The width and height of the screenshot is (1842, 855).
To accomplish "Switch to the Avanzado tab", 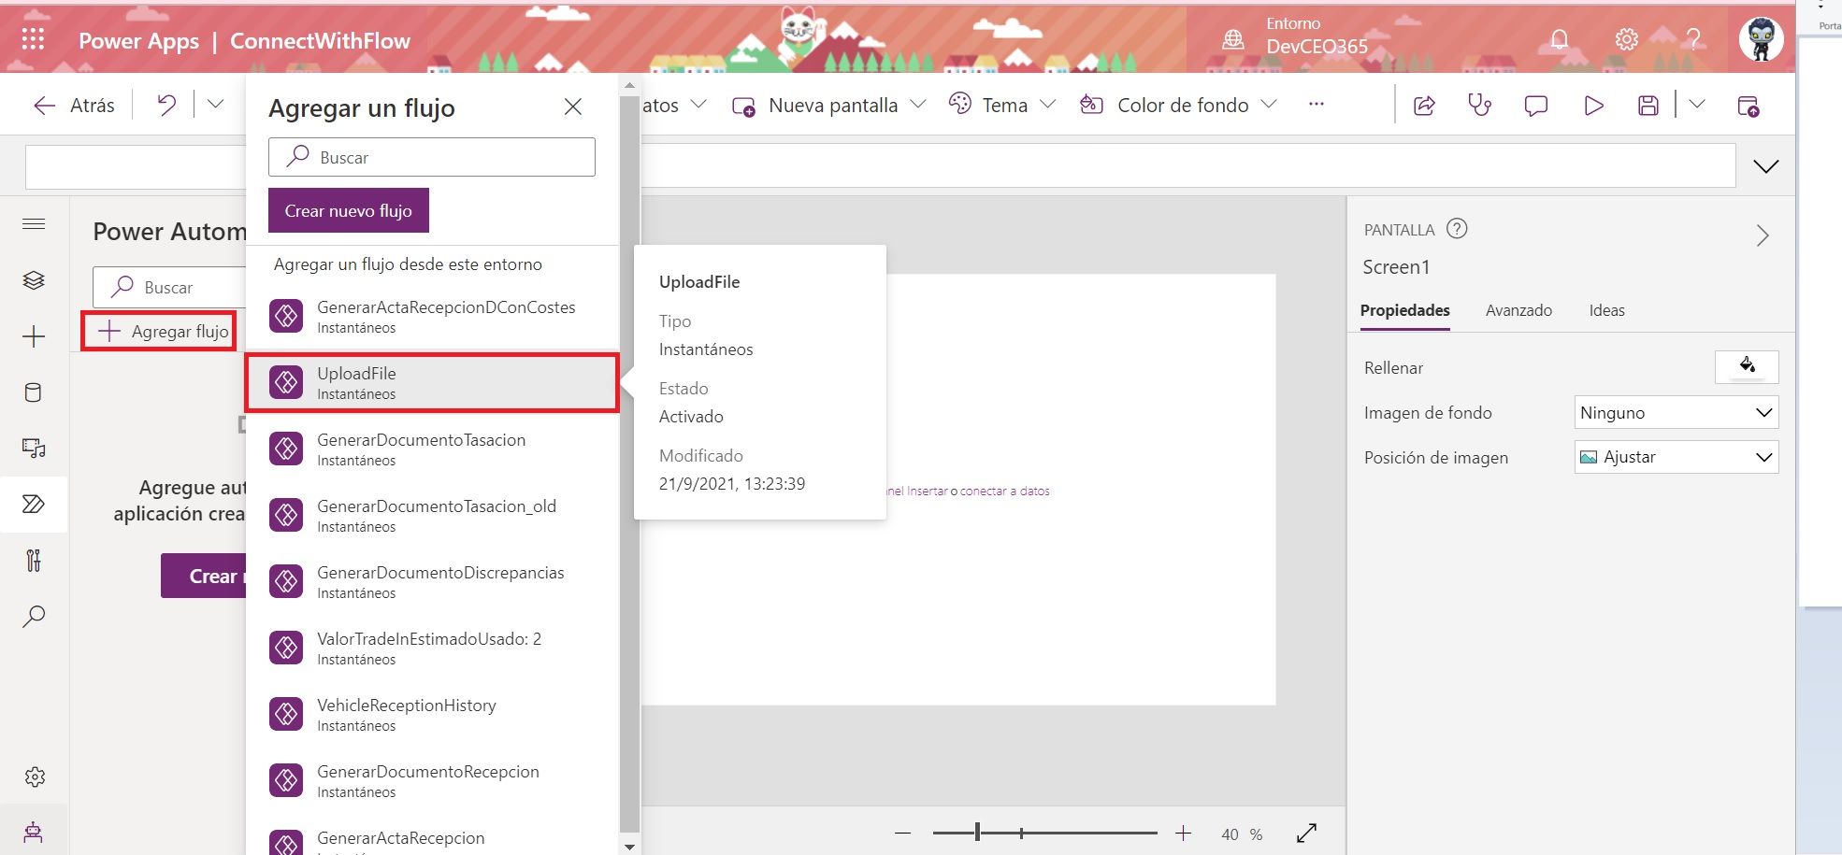I will (x=1518, y=310).
